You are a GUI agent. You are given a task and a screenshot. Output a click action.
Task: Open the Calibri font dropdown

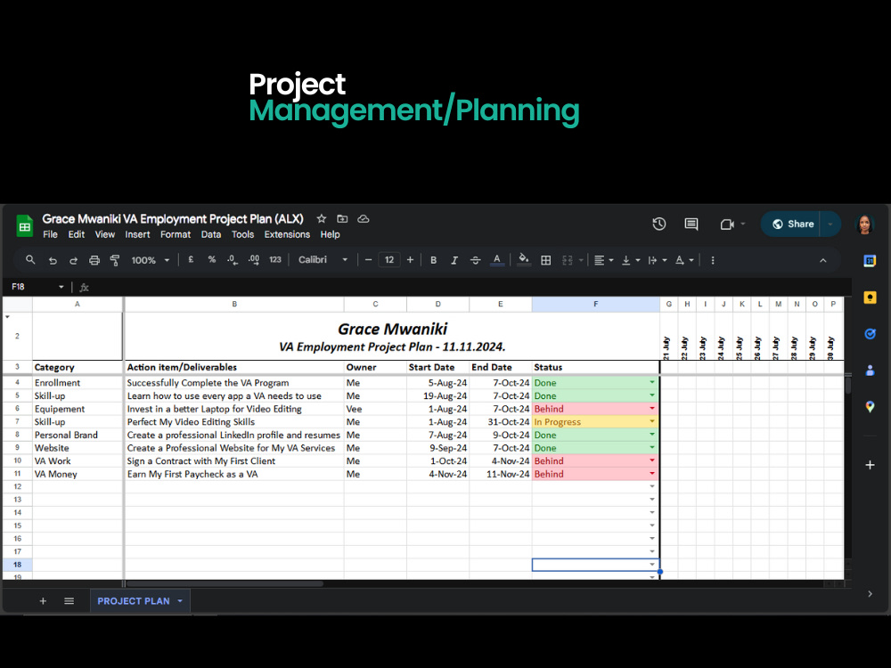(x=323, y=259)
